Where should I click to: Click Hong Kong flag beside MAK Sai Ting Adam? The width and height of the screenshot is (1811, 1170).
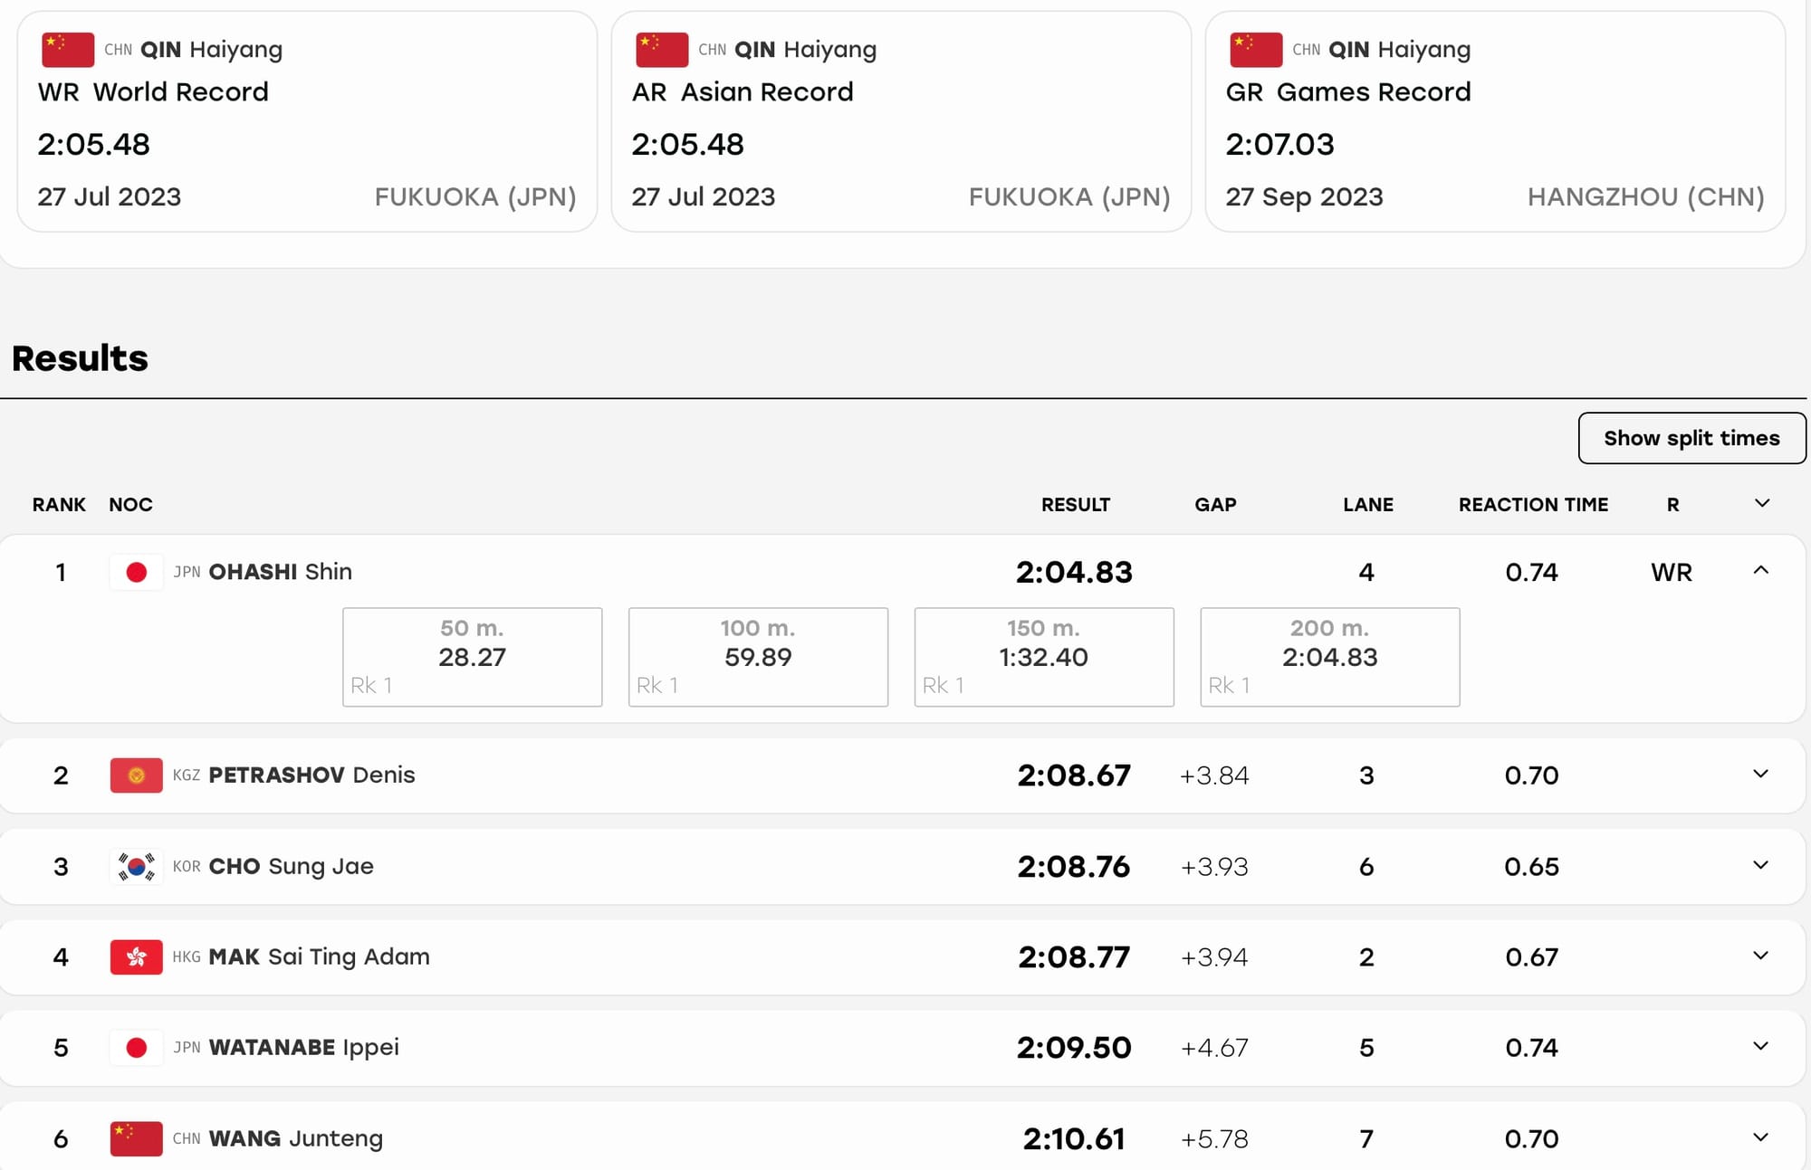137,957
